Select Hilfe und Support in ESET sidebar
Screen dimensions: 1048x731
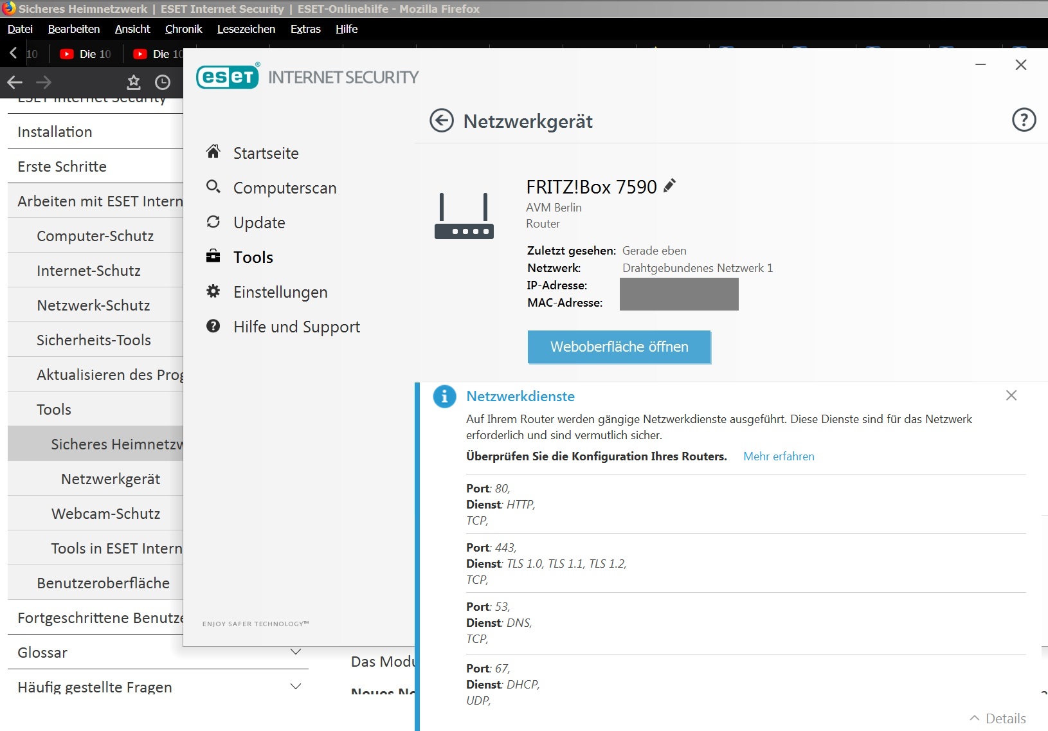click(296, 327)
